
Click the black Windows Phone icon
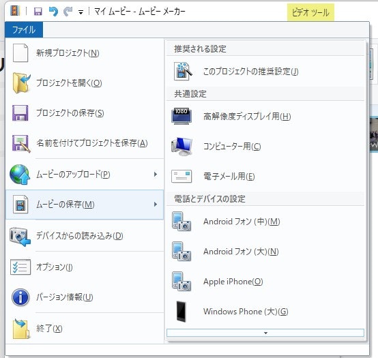coord(181,312)
